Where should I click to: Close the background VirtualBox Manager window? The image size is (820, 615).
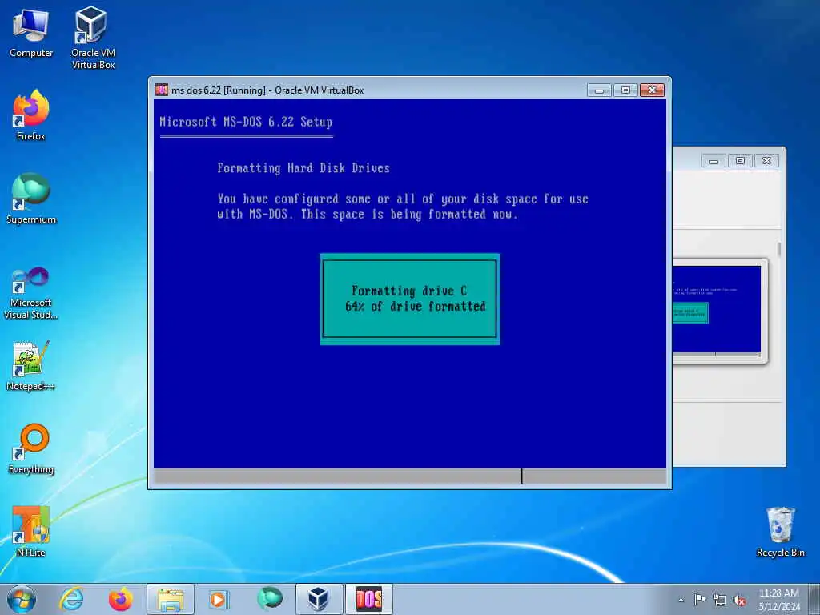pos(766,160)
